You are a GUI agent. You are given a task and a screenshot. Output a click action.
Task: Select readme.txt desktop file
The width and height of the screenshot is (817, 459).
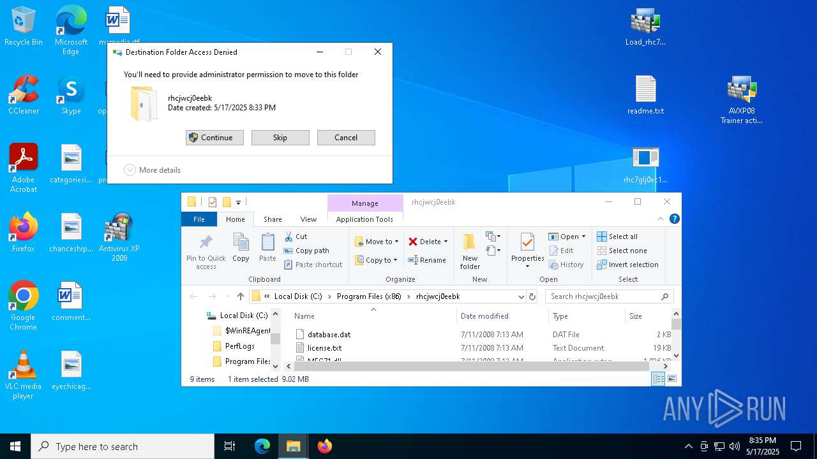[645, 96]
